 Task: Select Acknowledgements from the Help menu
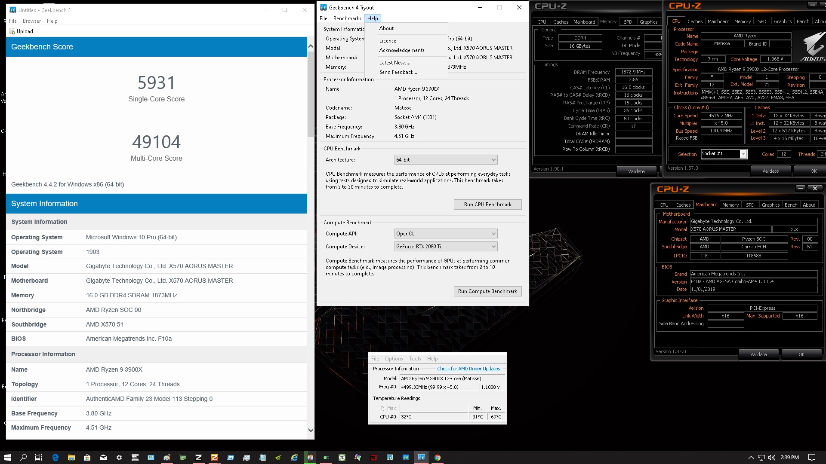tap(402, 50)
